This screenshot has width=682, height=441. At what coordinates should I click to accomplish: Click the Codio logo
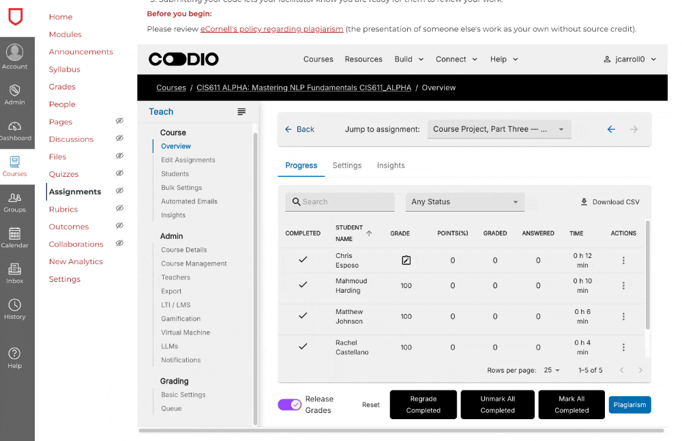tap(183, 59)
